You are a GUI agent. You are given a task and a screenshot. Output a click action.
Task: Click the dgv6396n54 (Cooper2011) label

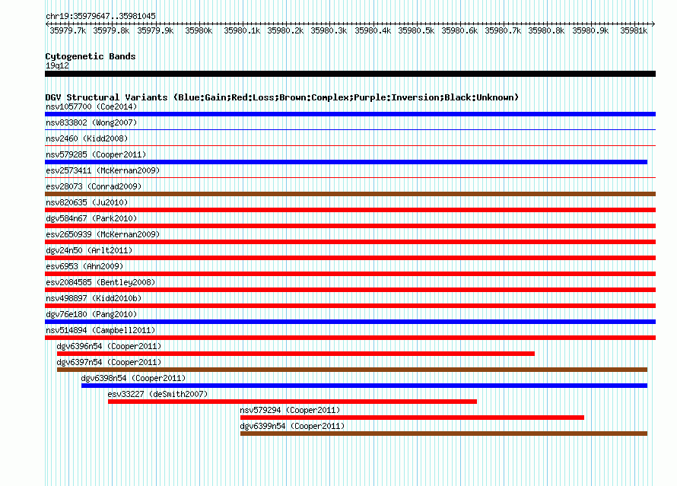click(x=109, y=346)
